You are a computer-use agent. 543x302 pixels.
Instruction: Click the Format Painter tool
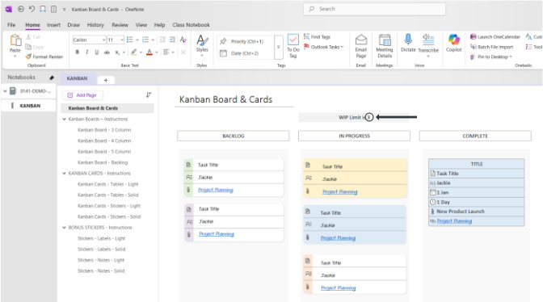(x=44, y=57)
